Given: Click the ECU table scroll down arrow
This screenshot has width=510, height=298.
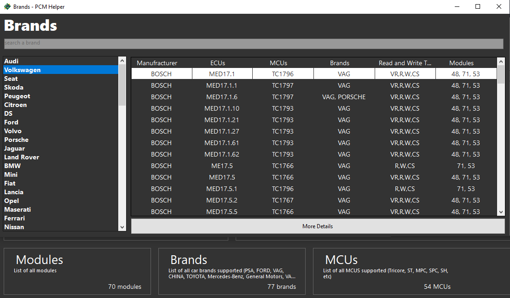Looking at the screenshot, I should click(501, 212).
